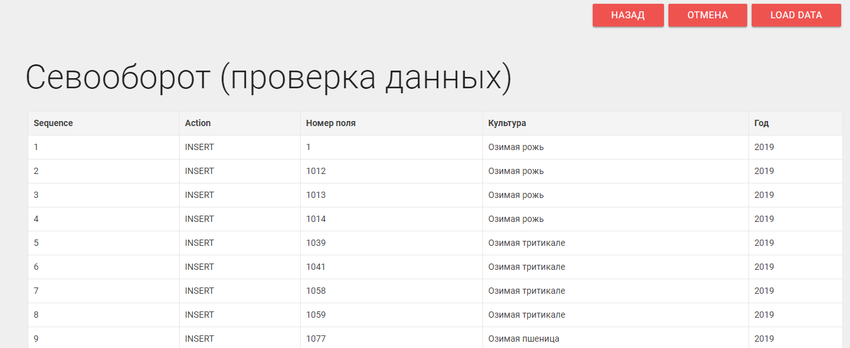Screen dimensions: 850x348
Task: Select the Культура column header
Action: (507, 123)
